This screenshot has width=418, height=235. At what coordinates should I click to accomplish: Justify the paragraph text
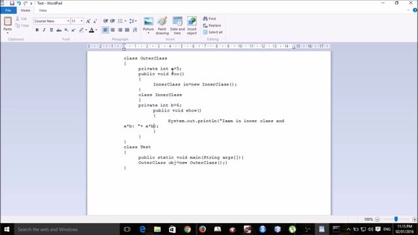pos(127,30)
